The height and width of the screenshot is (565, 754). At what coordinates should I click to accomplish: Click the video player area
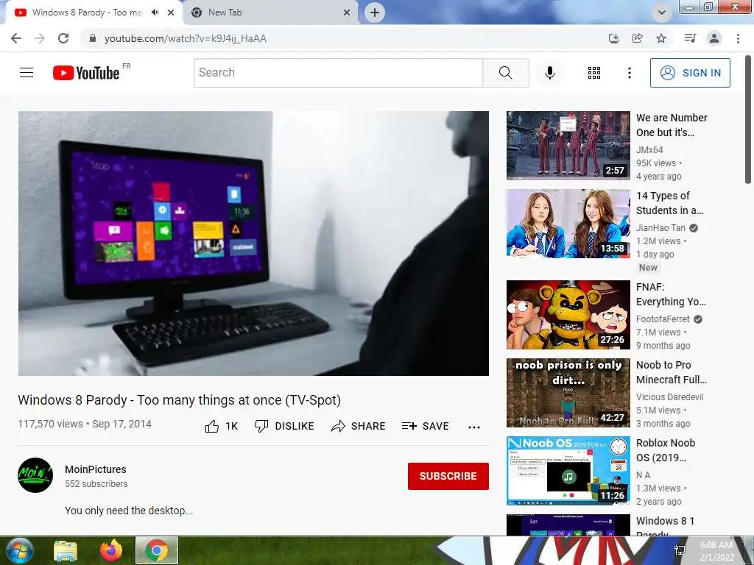(x=253, y=243)
